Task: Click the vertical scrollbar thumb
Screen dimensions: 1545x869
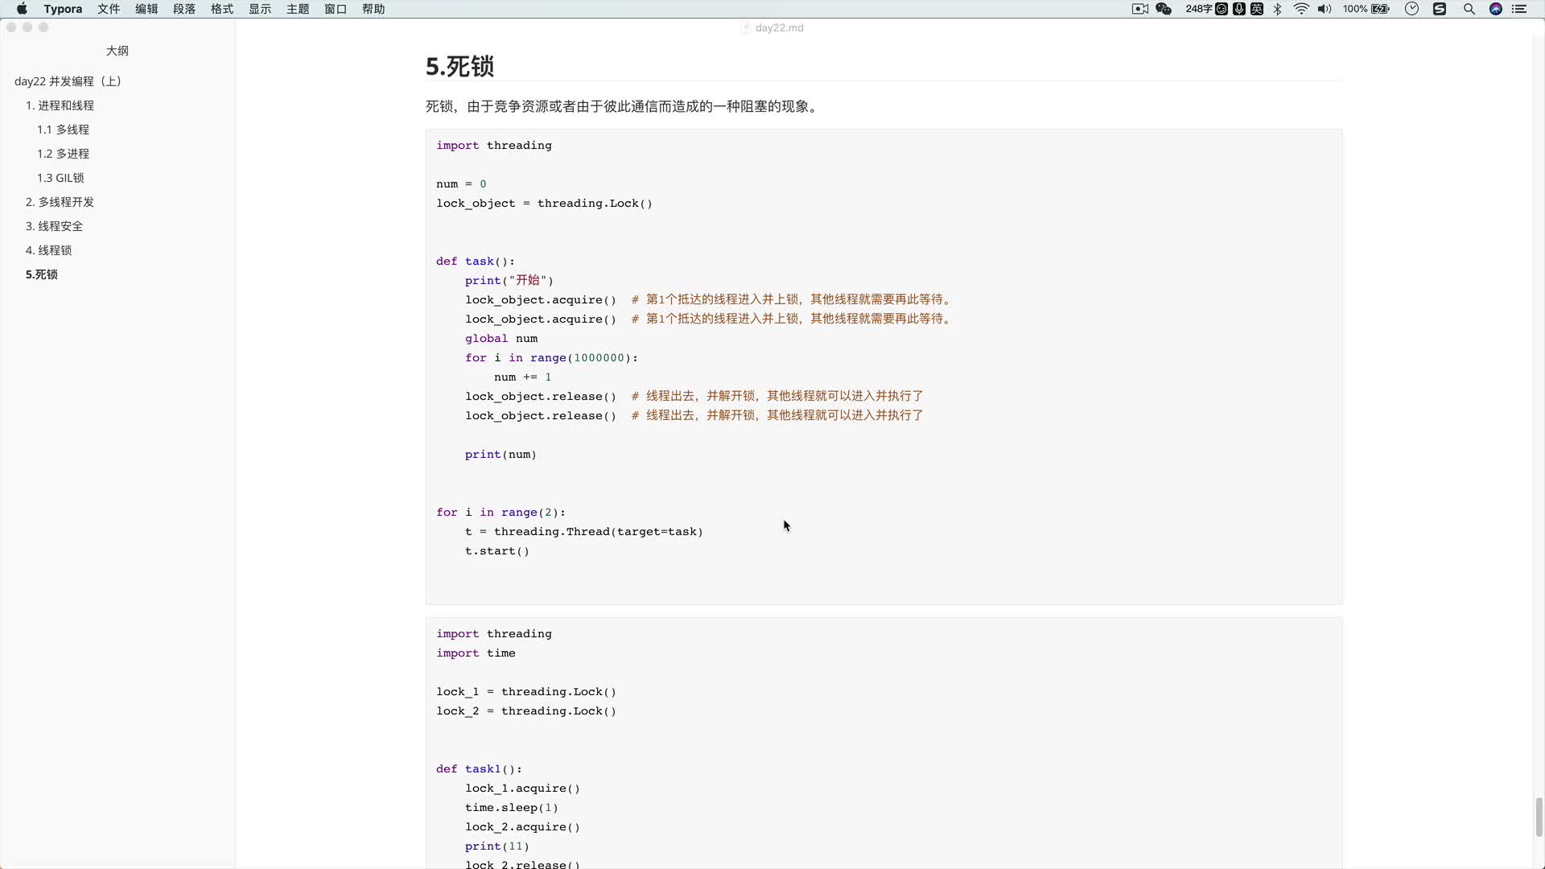Action: pyautogui.click(x=1539, y=817)
